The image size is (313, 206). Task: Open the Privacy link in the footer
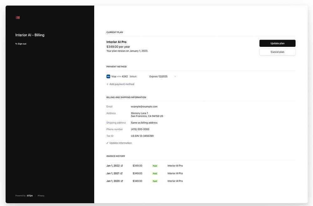[41, 196]
